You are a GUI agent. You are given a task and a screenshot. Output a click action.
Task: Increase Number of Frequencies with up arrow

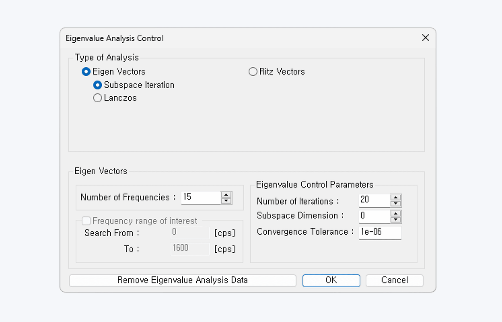point(226,195)
